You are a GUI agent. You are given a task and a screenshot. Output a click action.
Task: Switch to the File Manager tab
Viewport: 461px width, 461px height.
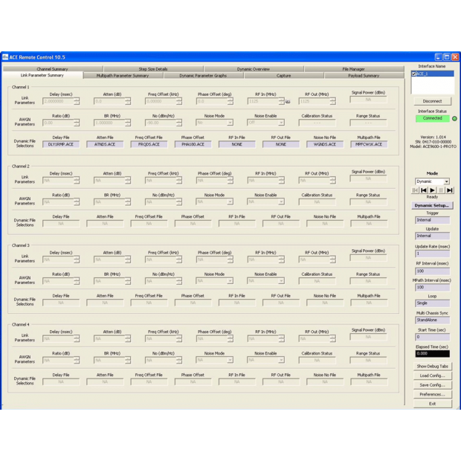[x=353, y=69]
